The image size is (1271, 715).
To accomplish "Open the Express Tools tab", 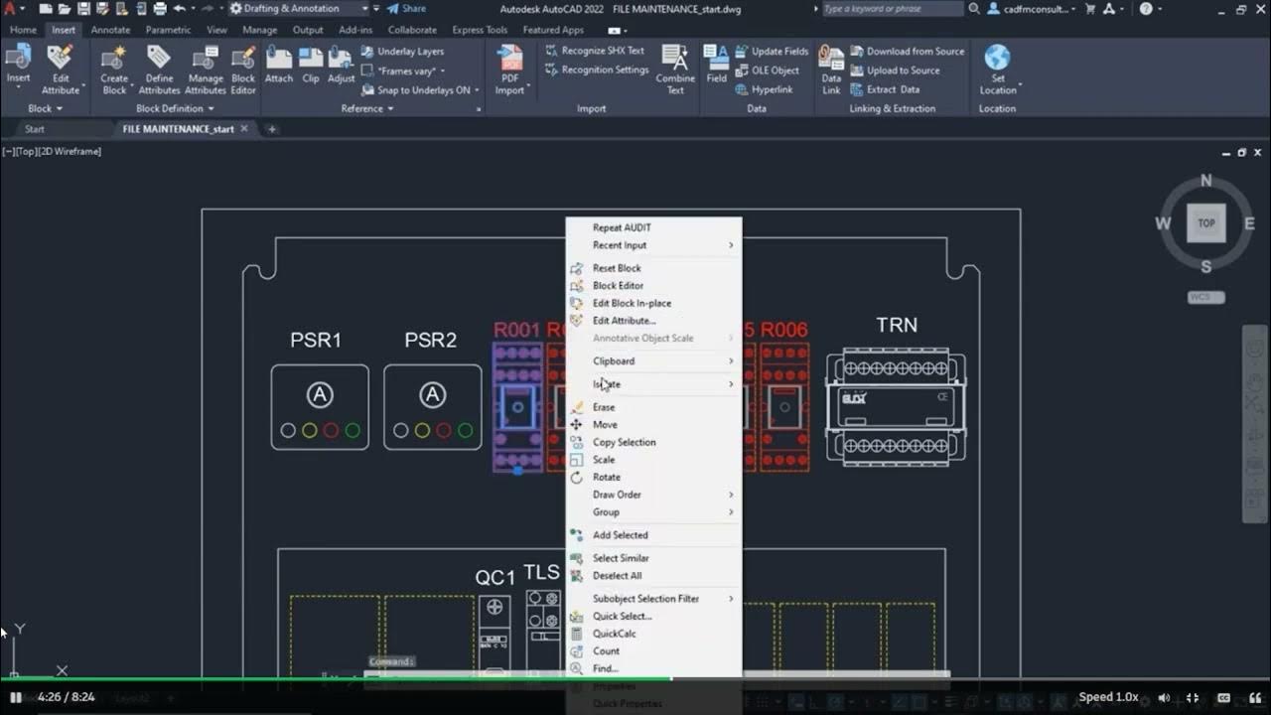I will click(x=480, y=30).
